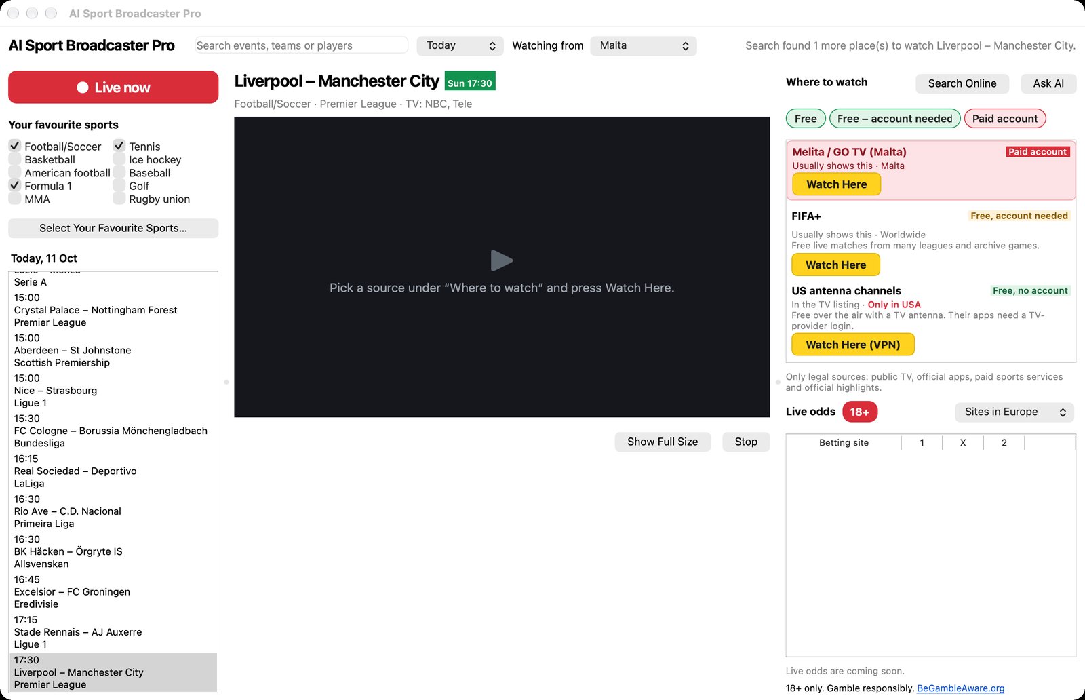Click Show Full Size button
This screenshot has width=1085, height=700.
tap(663, 442)
